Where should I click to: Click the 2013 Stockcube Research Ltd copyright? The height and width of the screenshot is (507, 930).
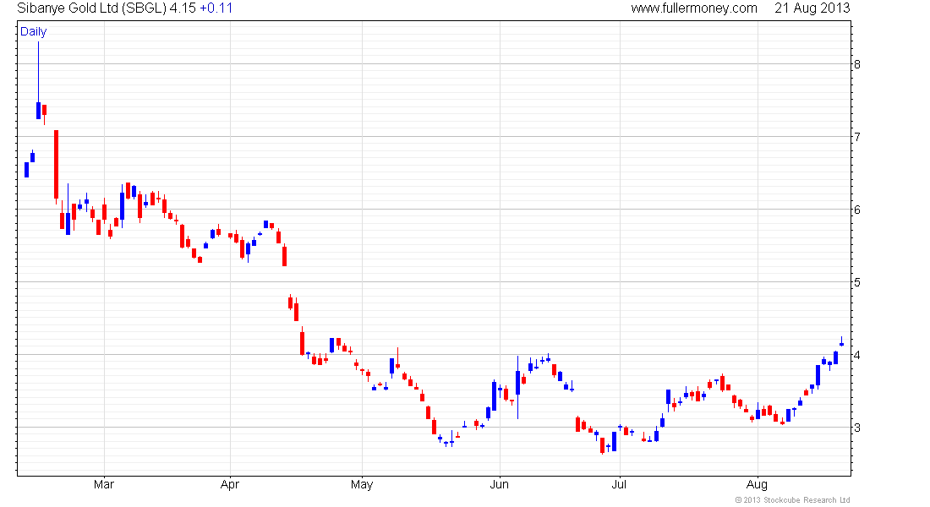click(x=792, y=500)
